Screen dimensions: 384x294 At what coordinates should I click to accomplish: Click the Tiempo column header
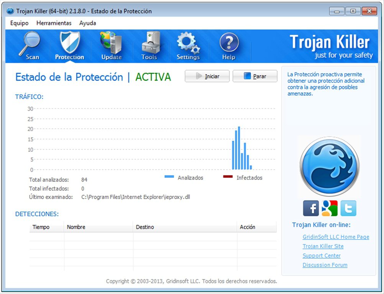pos(46,227)
